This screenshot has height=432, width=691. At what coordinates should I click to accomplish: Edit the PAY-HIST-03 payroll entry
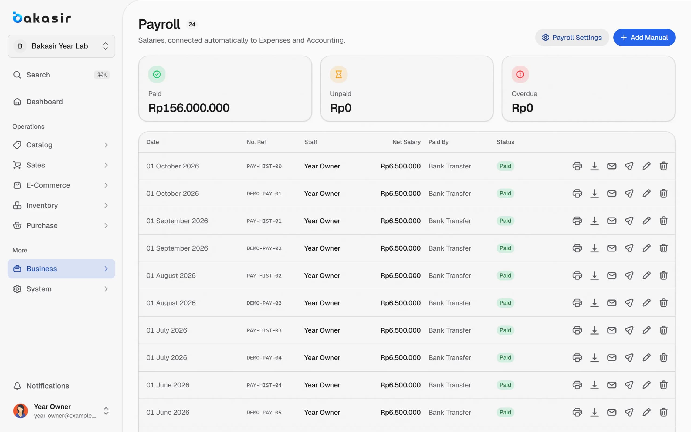(x=646, y=330)
